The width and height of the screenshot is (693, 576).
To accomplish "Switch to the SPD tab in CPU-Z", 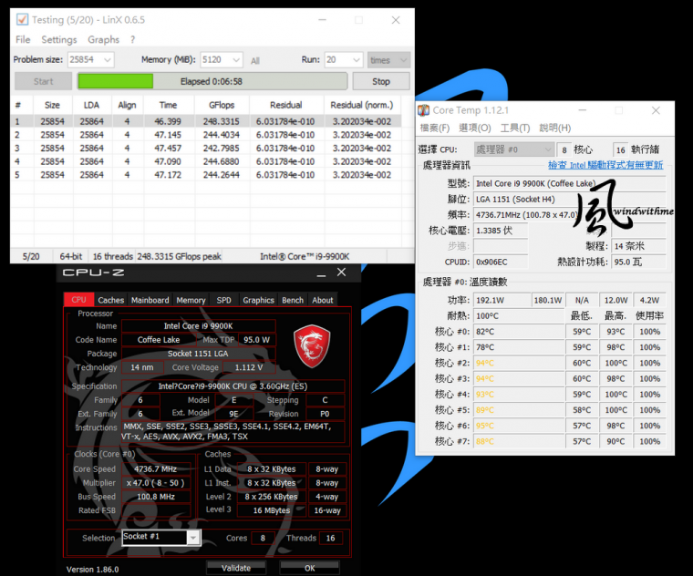I will pyautogui.click(x=223, y=300).
